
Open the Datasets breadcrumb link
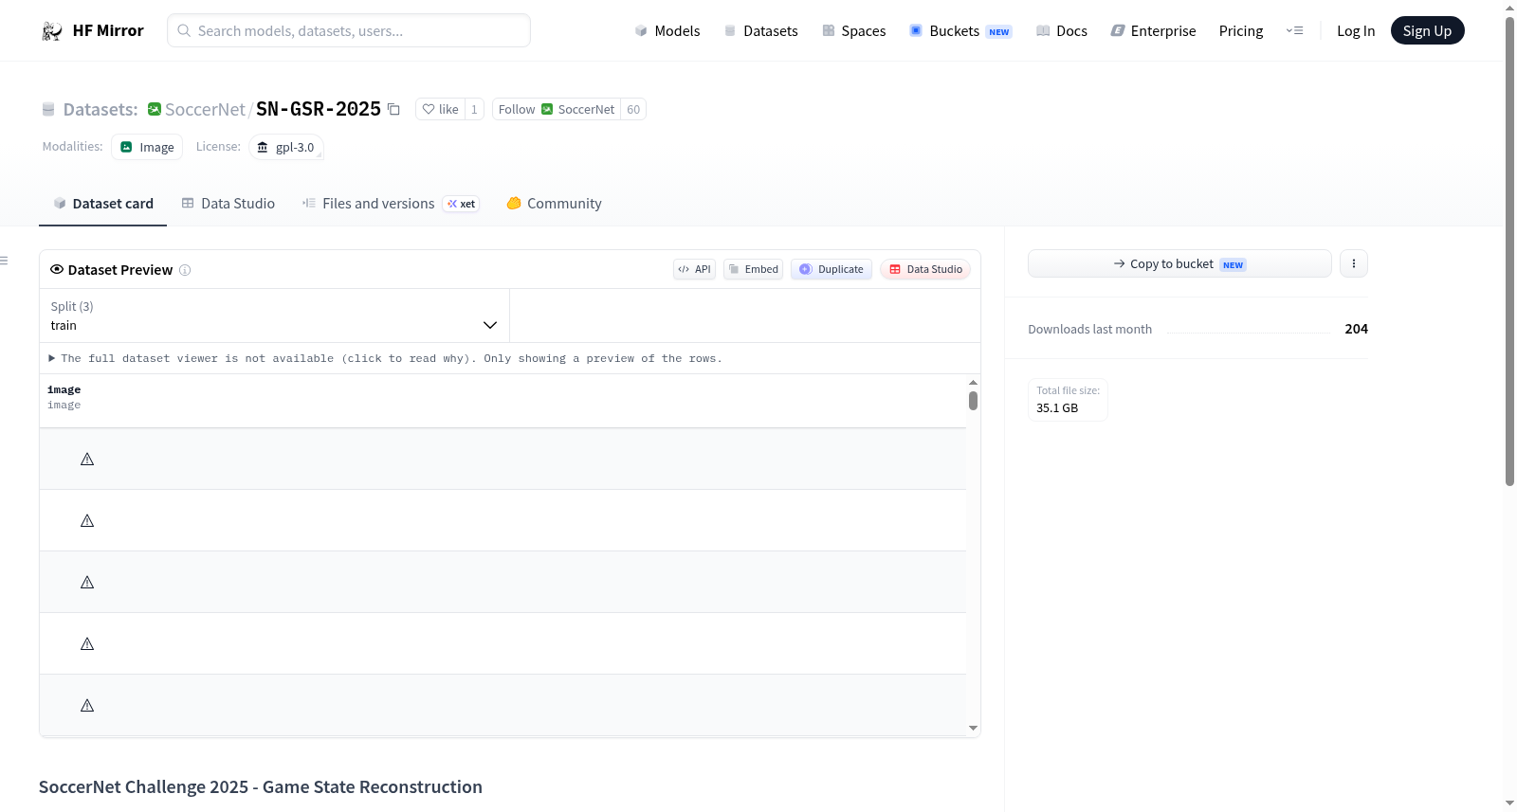pyautogui.click(x=101, y=110)
